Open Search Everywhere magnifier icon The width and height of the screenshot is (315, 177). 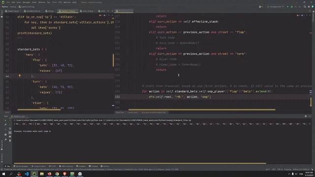[x=305, y=6]
